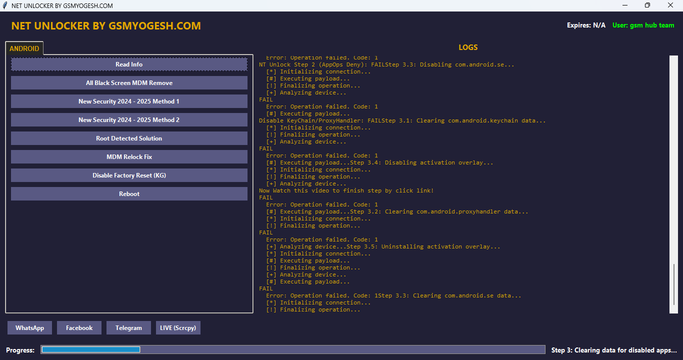Click the Read Info button

click(x=129, y=64)
